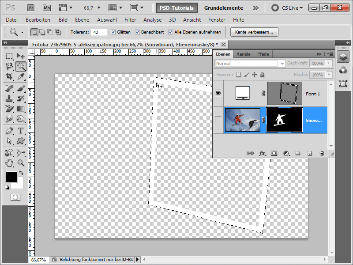Open the Fläche fill slider arrow
The width and height of the screenshot is (353, 265).
[x=329, y=75]
